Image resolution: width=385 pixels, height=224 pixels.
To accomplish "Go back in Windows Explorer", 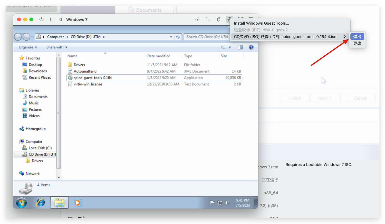I will coord(18,37).
